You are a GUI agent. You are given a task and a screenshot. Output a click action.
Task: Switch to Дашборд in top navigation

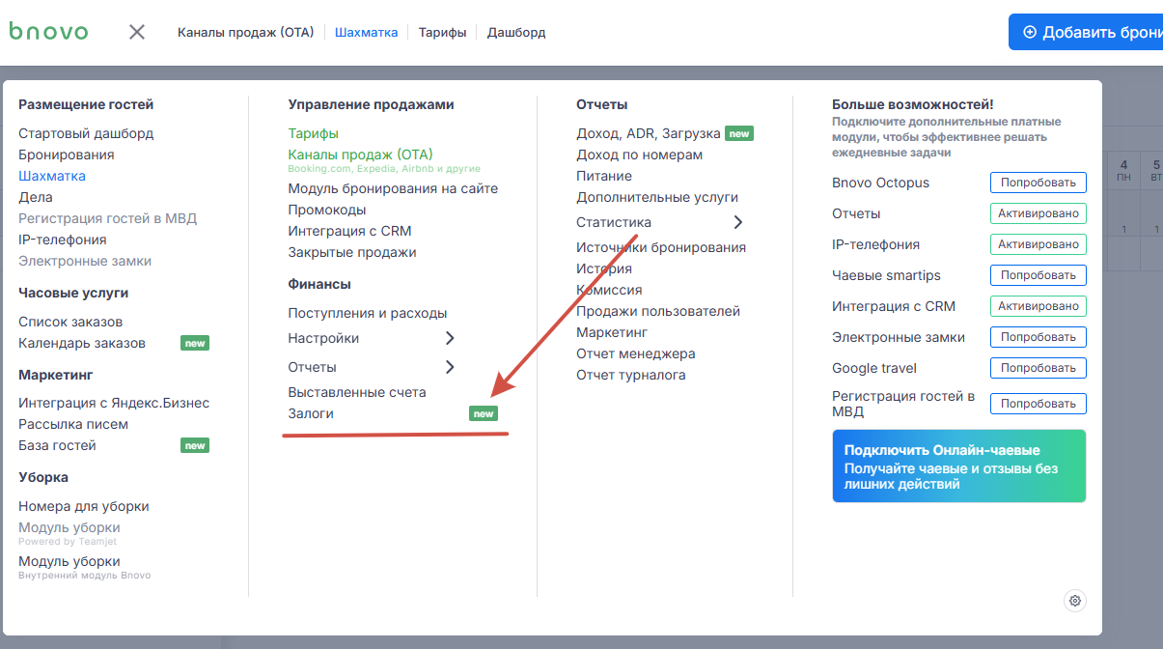[516, 32]
